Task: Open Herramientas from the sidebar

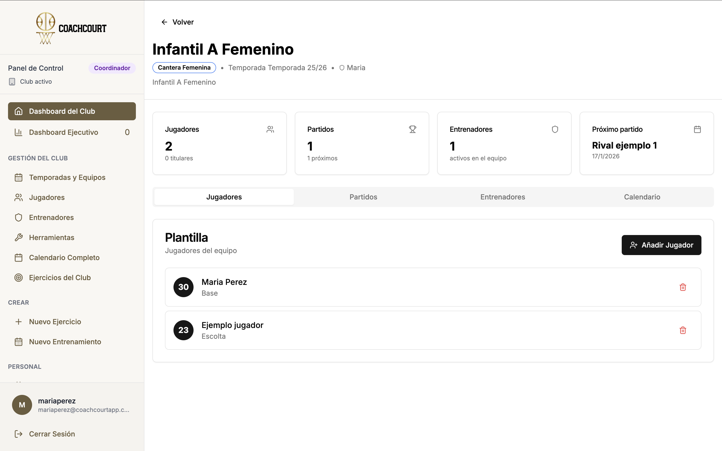Action: click(x=51, y=238)
